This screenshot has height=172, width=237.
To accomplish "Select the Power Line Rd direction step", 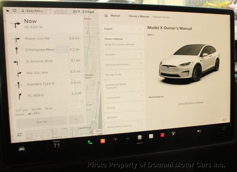I will click(x=46, y=39).
